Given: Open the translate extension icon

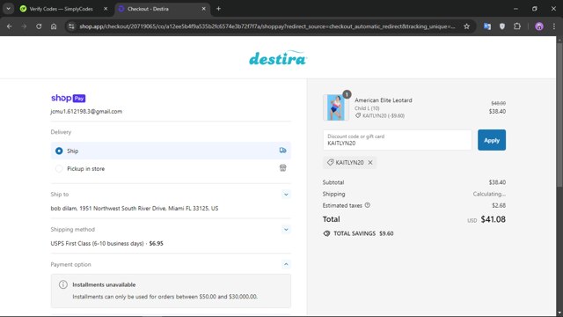Looking at the screenshot, I should (x=487, y=26).
